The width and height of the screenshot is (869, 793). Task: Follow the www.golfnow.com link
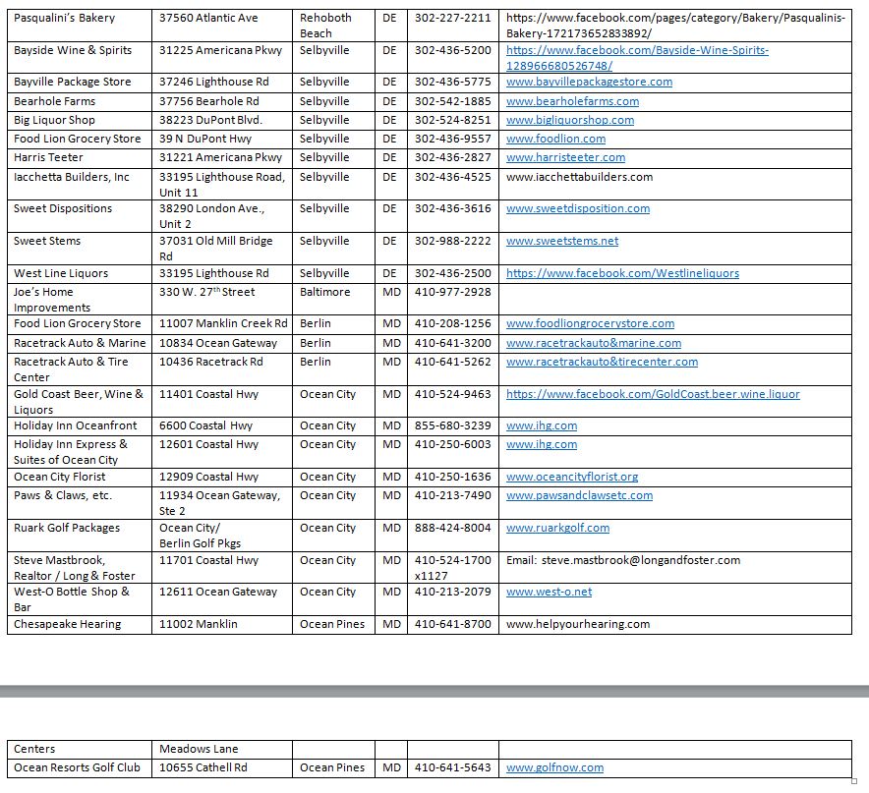(x=554, y=768)
